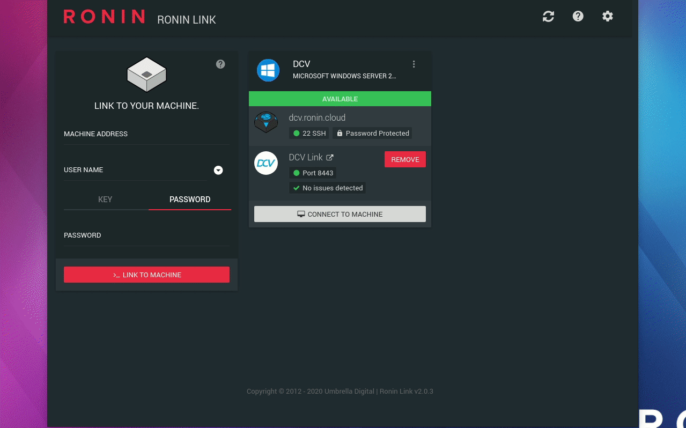
Task: Click the white machine cube icon
Action: 146,74
